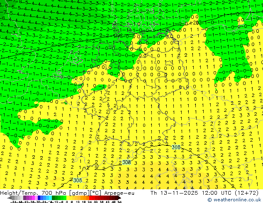Click the yellow segment of temperature legend
263x203 pixels.
point(68,198)
